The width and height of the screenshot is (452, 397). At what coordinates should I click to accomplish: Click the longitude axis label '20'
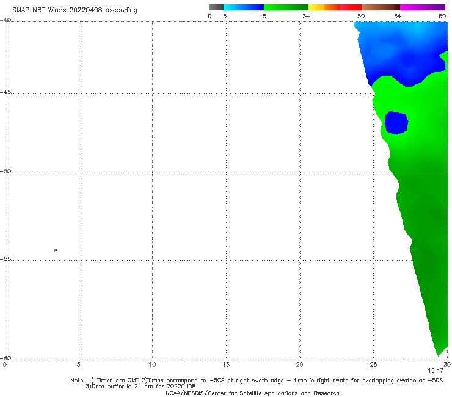pyautogui.click(x=299, y=365)
